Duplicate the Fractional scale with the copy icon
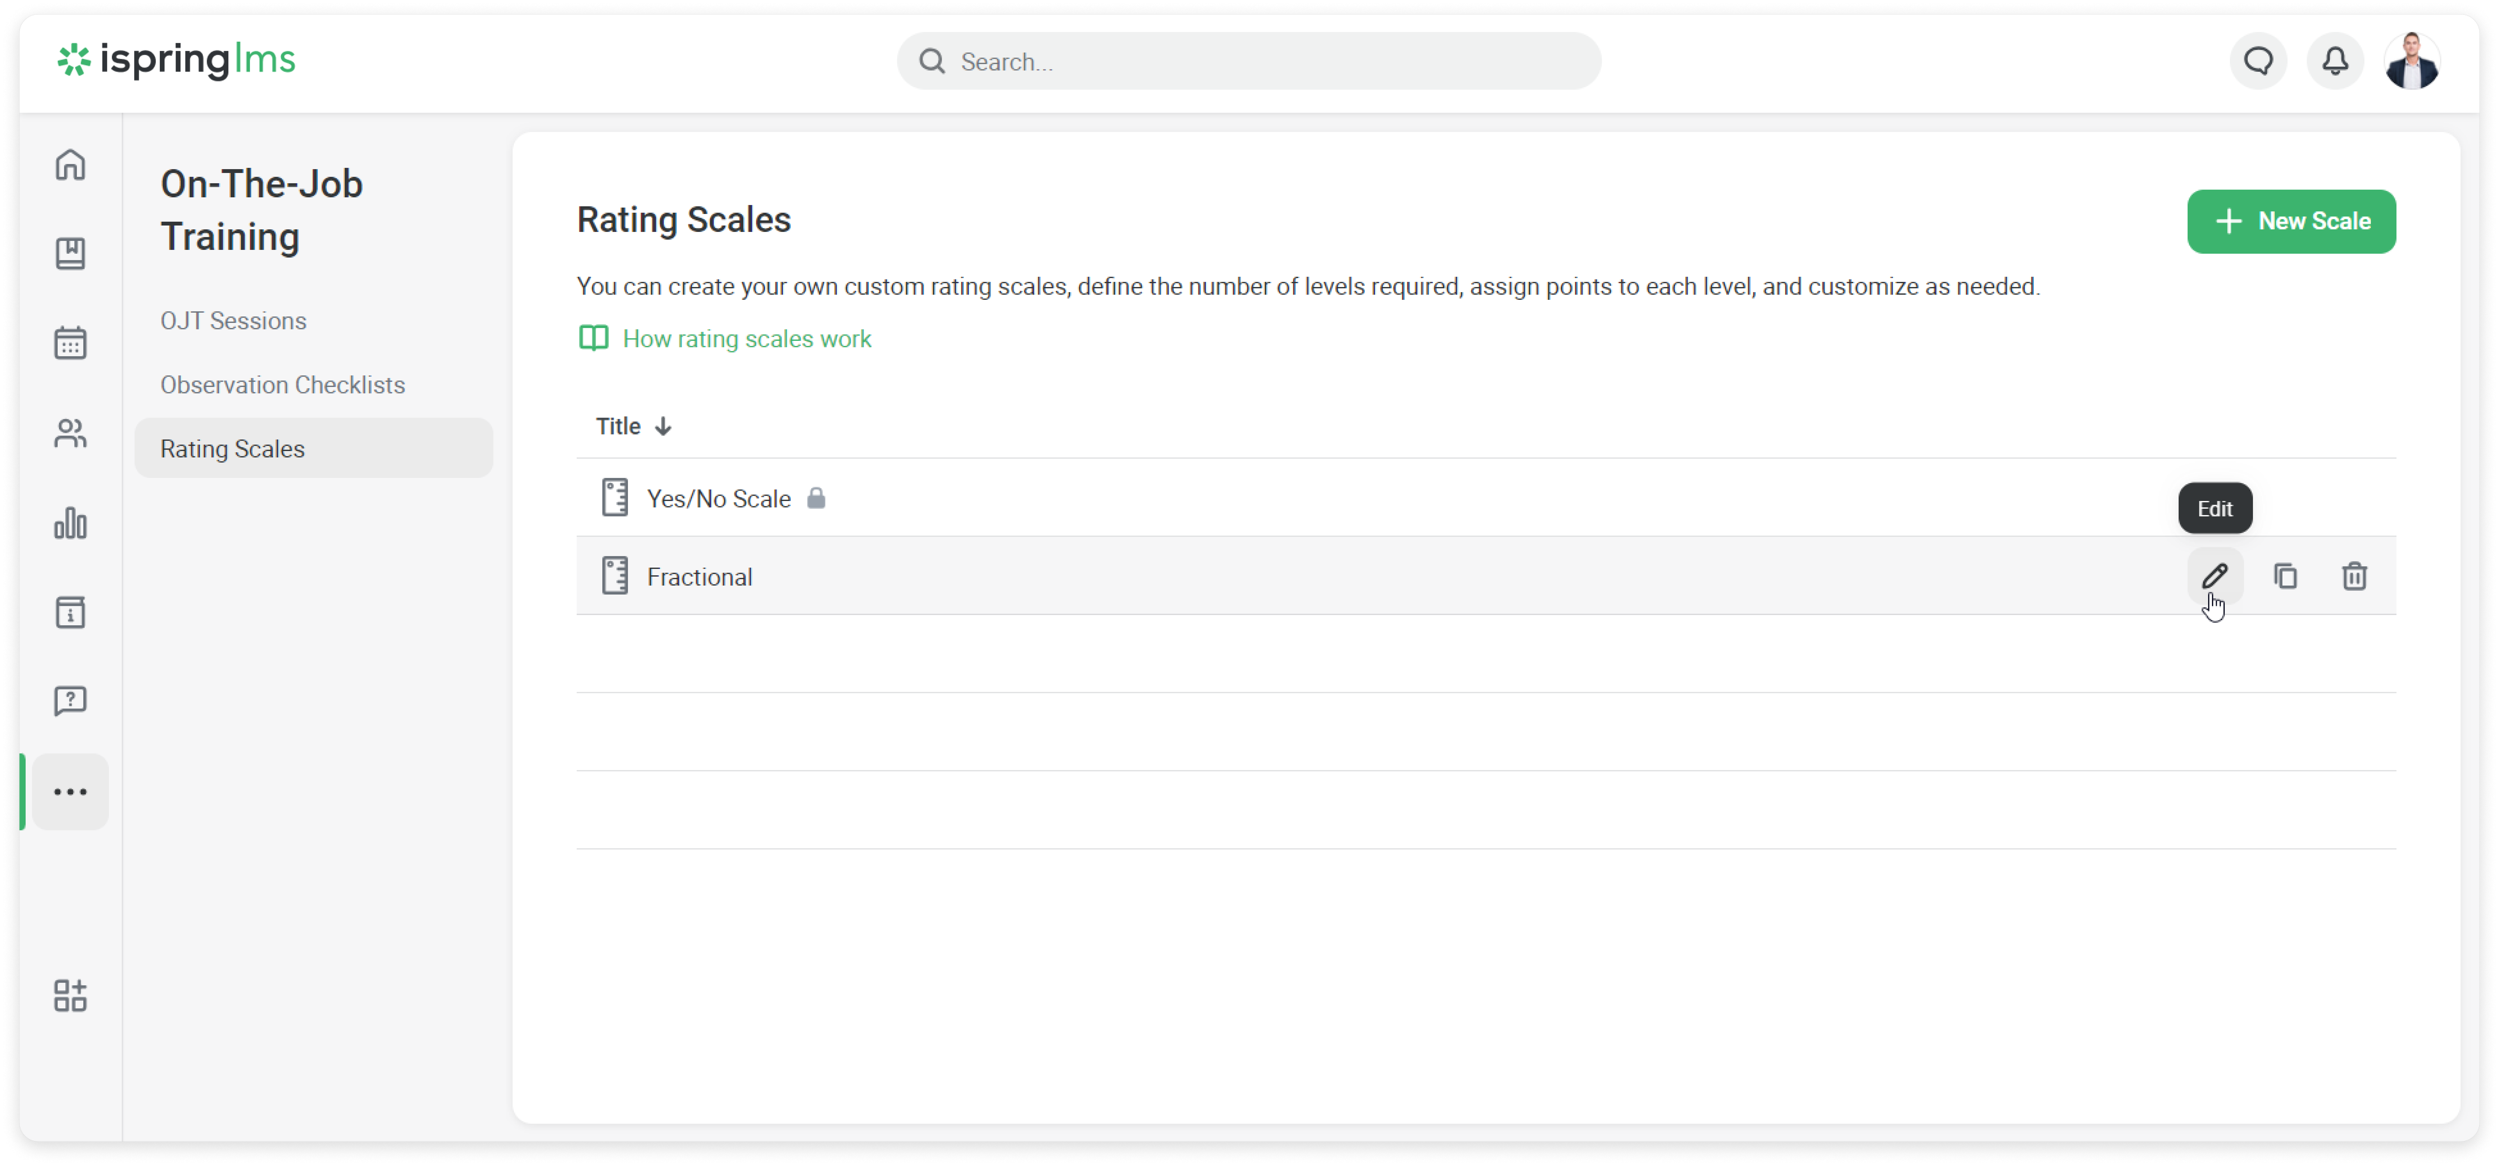 coord(2286,576)
